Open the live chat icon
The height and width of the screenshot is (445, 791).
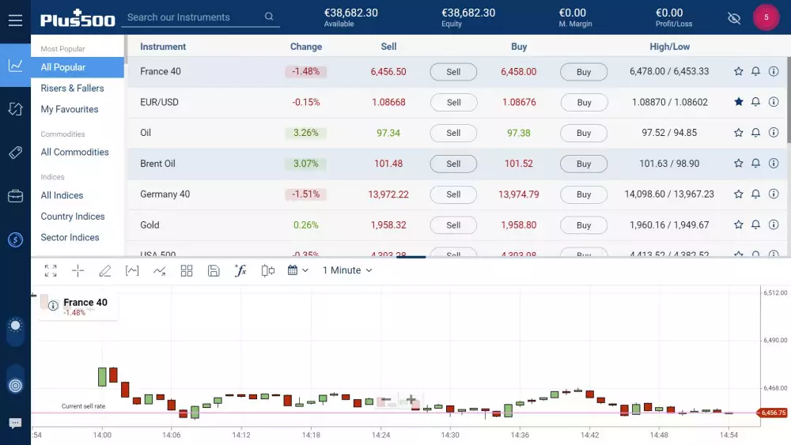15,423
